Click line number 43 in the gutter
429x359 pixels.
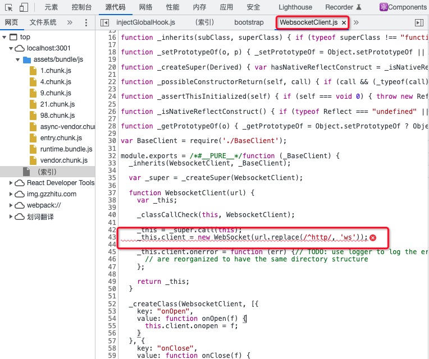[x=111, y=237]
